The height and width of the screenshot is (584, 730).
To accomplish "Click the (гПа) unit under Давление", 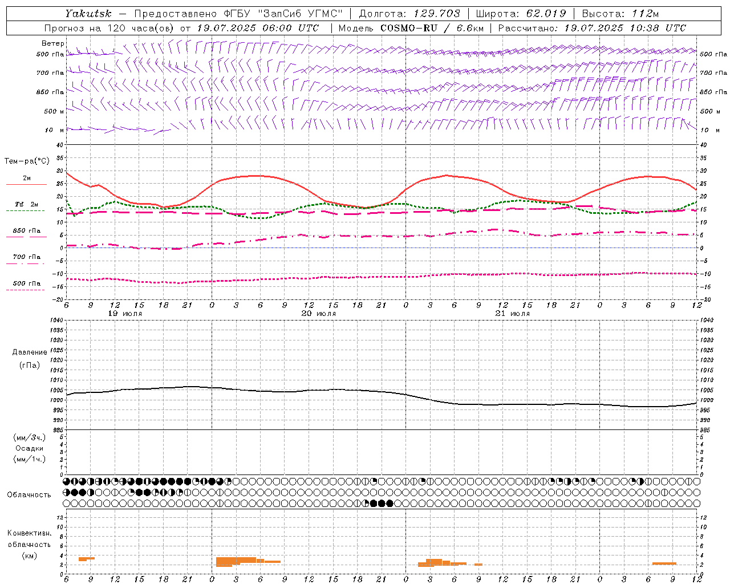I will 30,365.
